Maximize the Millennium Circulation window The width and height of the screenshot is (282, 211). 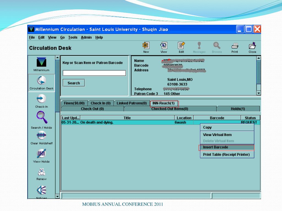(x=249, y=29)
